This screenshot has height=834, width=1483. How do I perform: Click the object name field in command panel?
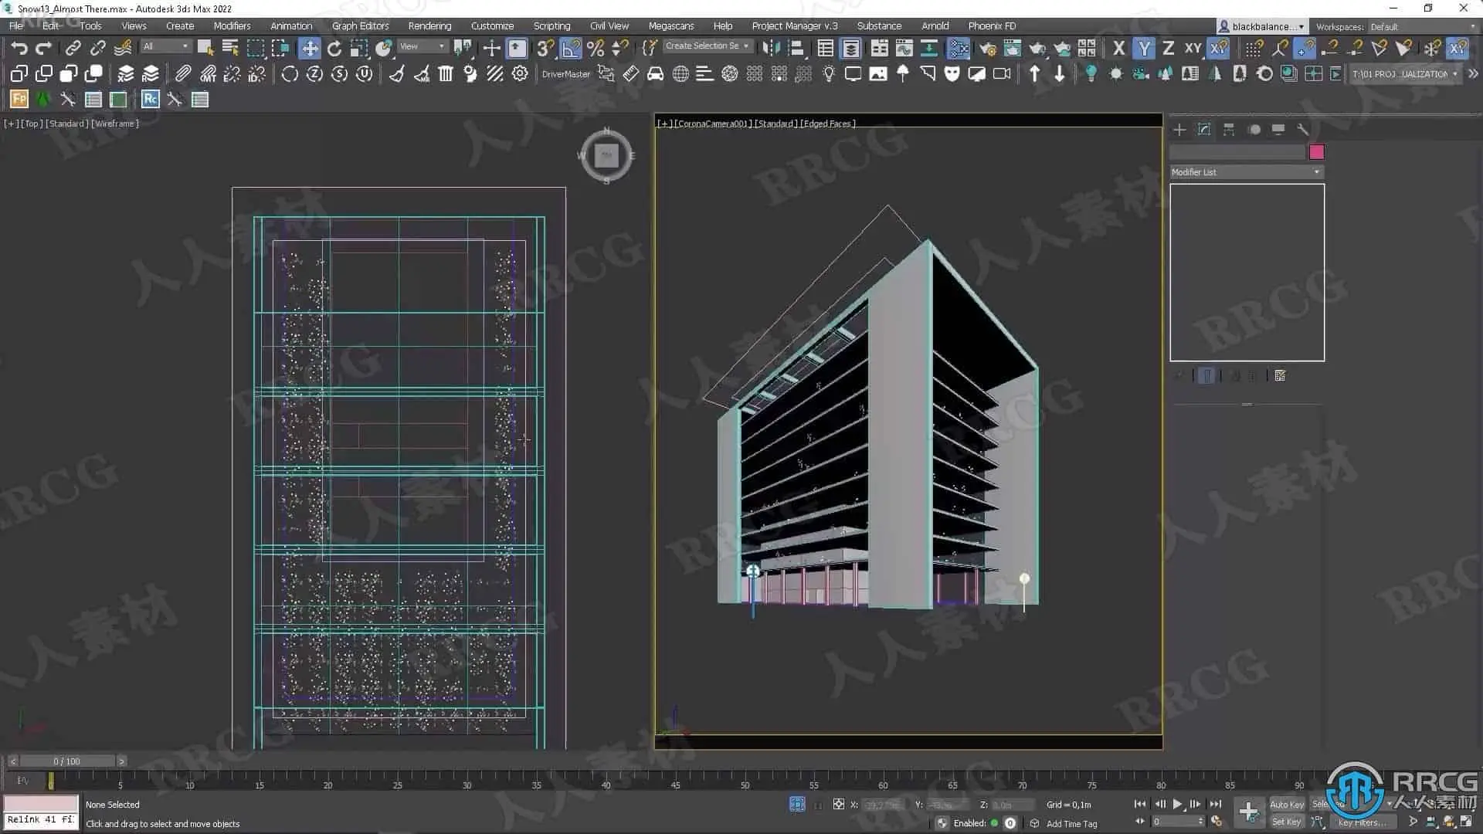click(x=1237, y=152)
